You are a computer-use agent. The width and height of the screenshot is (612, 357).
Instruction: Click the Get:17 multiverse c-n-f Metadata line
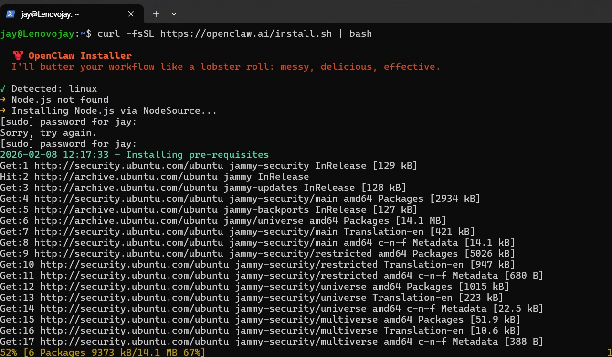point(272,341)
